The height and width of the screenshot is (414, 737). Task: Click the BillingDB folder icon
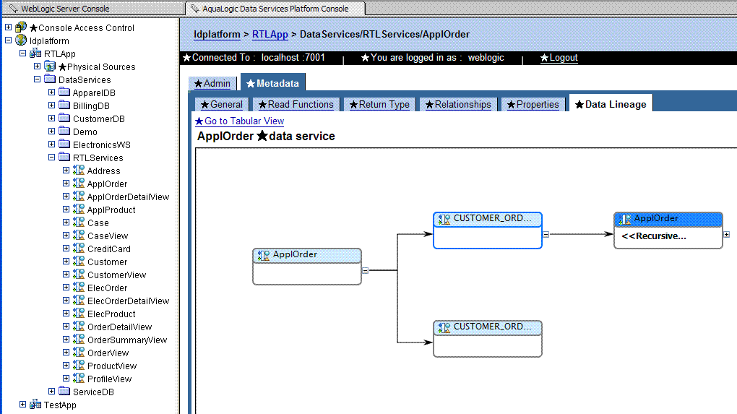[64, 105]
